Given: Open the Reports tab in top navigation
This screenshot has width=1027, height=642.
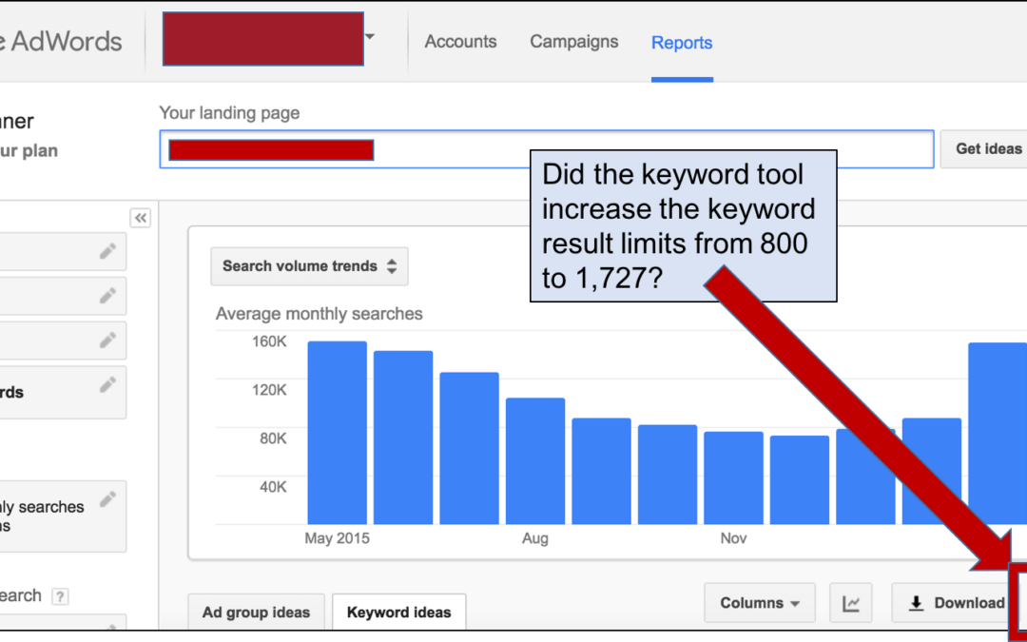Looking at the screenshot, I should pyautogui.click(x=681, y=43).
